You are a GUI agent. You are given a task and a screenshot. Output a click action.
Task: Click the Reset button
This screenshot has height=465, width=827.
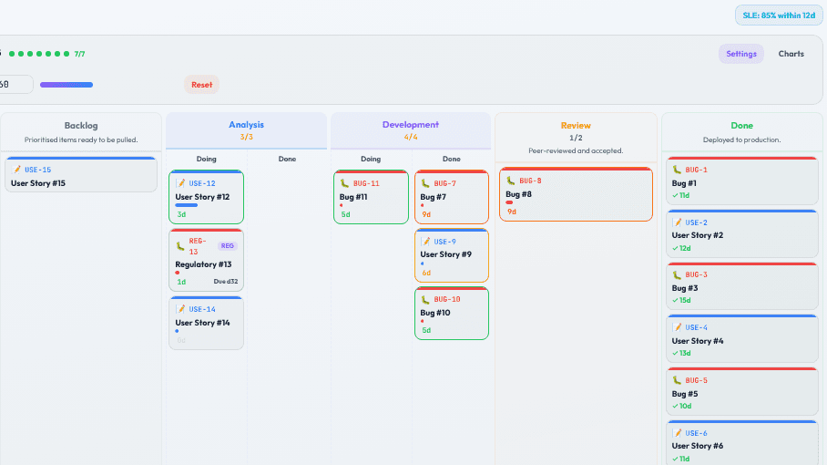[x=201, y=85]
